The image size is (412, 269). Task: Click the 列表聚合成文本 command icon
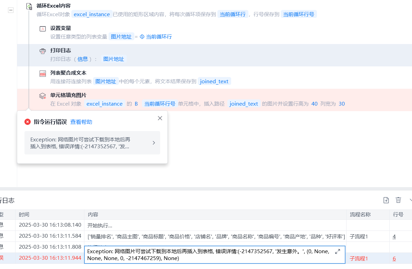coord(43,73)
